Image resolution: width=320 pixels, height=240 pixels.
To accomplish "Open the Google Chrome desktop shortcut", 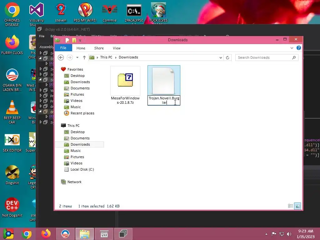I will pyautogui.click(x=12, y=14).
